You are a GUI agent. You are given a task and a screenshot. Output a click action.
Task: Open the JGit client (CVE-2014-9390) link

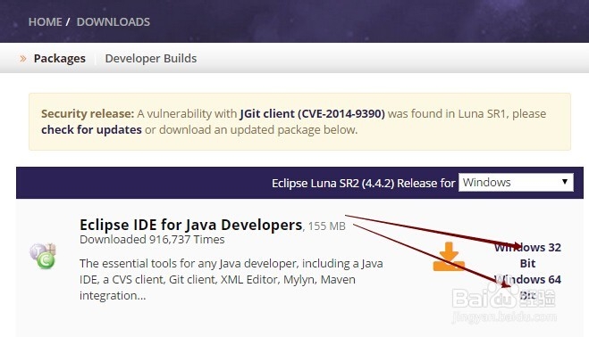tap(313, 113)
